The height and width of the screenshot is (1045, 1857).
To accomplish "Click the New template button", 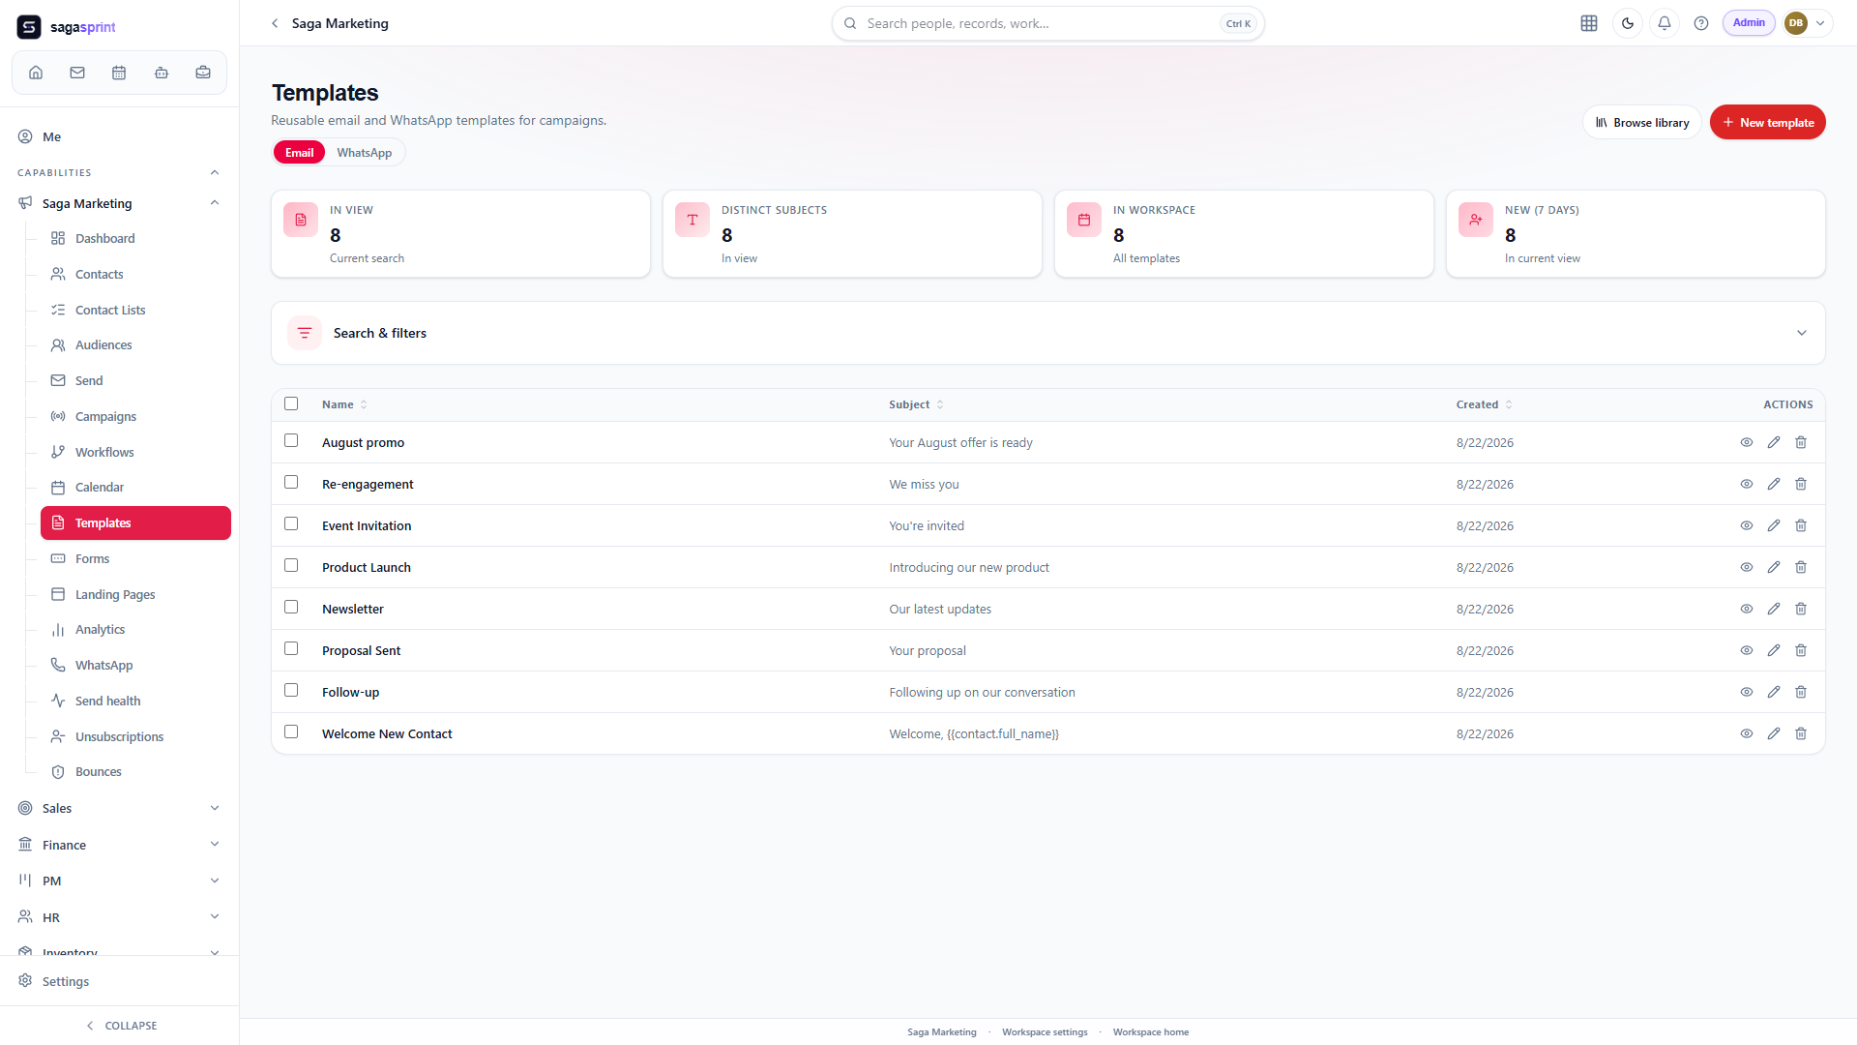I will pos(1767,122).
